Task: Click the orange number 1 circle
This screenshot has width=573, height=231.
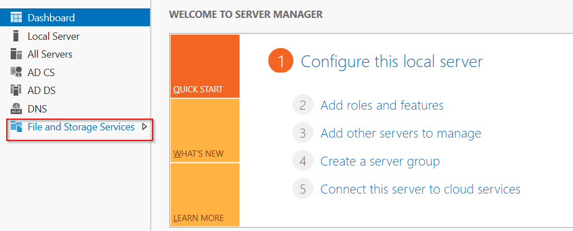Action: (x=281, y=61)
